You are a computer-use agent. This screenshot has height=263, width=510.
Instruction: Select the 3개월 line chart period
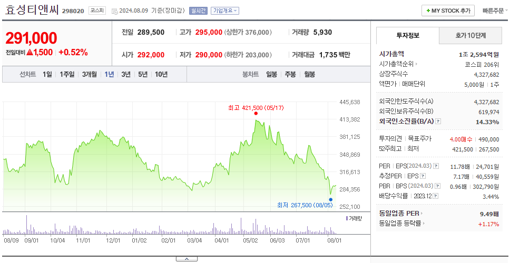tap(90, 74)
